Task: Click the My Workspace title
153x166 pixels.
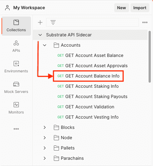Action: (29, 8)
